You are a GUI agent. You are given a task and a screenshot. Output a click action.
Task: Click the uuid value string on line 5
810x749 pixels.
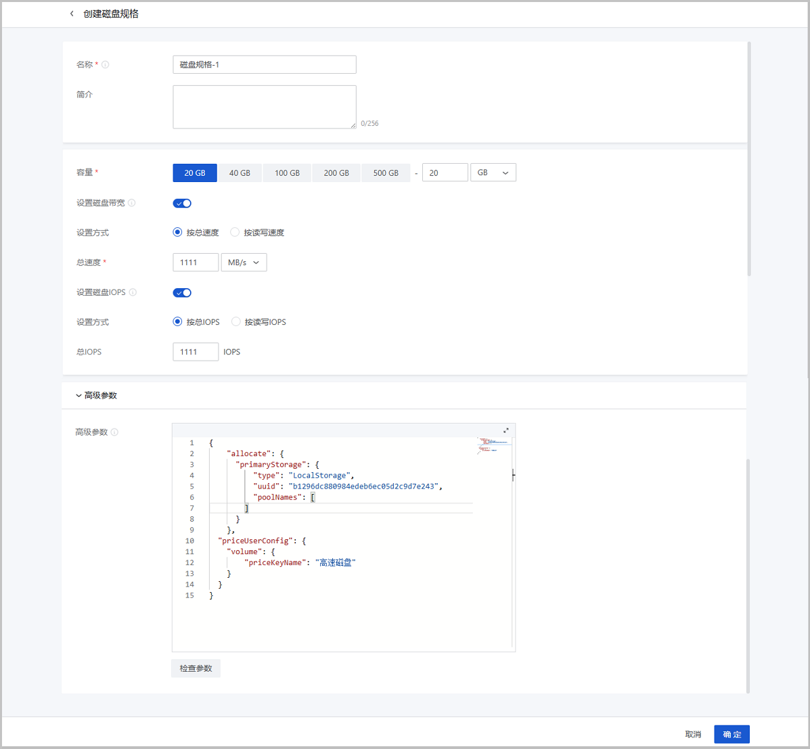(x=363, y=486)
